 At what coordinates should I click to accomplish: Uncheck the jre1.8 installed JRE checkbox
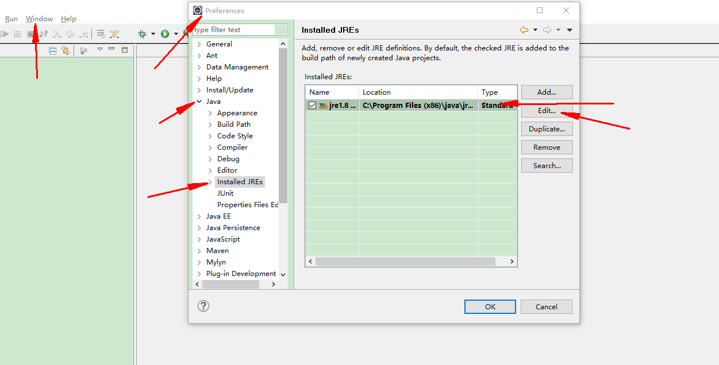(x=312, y=105)
